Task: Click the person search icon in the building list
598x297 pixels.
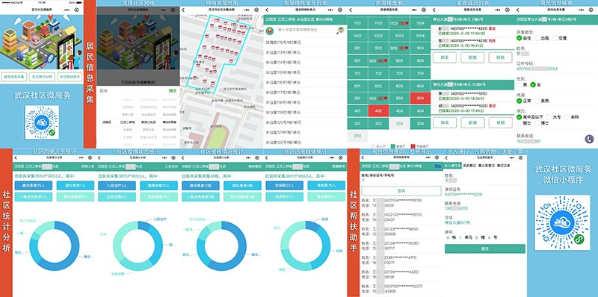Action: pos(339,30)
